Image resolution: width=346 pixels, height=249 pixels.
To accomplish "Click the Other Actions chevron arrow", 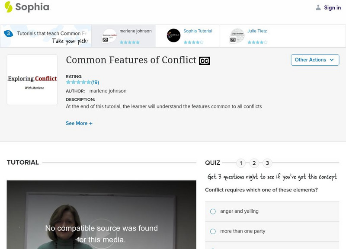I will (331, 60).
